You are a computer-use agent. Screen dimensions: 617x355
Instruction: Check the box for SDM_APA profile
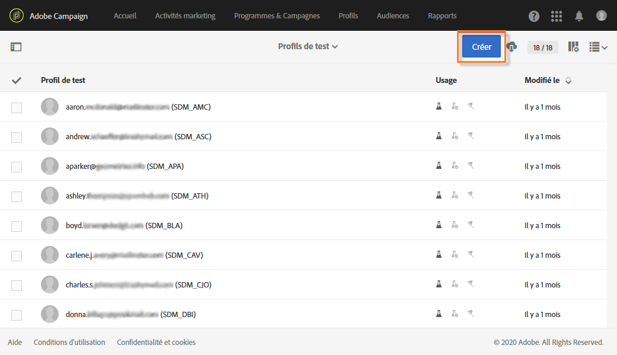(x=17, y=167)
